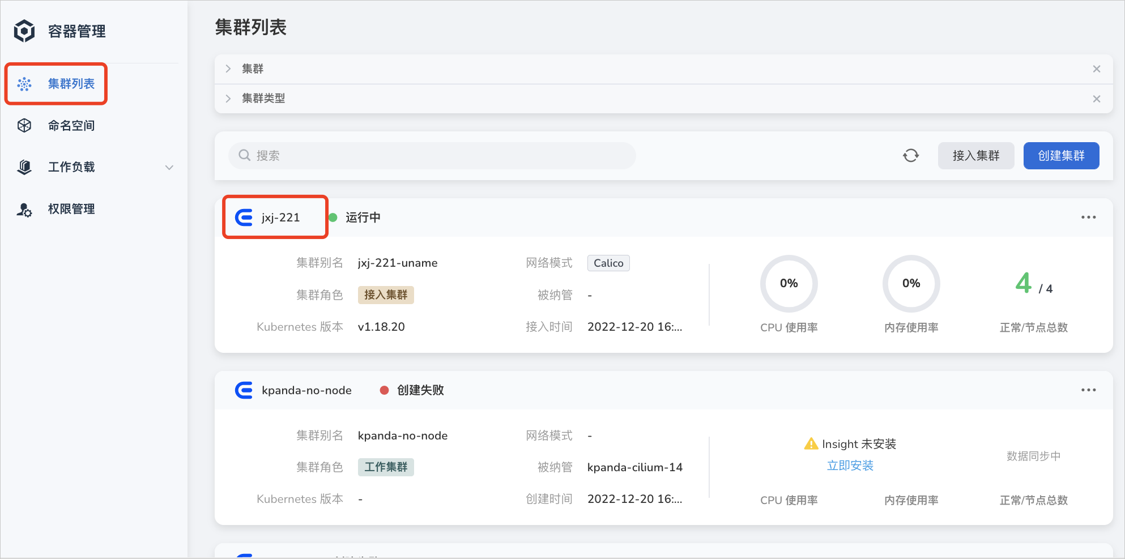This screenshot has height=559, width=1125.
Task: Click kpanda-no-node 创建时间 2022-12-20 value
Action: point(634,499)
